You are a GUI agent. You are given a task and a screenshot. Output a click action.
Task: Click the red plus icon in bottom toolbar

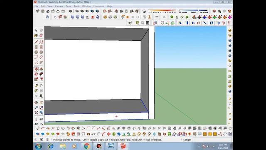click(x=108, y=134)
